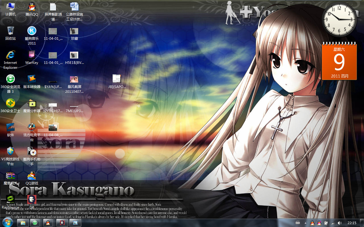
Task: Select the H5E1$[BV image file
Action: tap(74, 58)
